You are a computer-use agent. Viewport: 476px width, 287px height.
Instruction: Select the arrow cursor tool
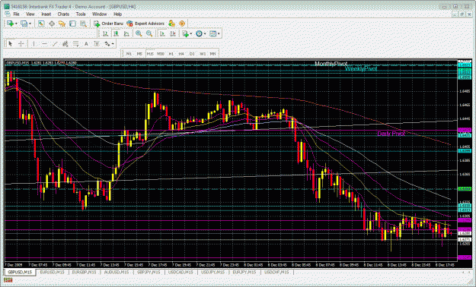tap(11, 44)
